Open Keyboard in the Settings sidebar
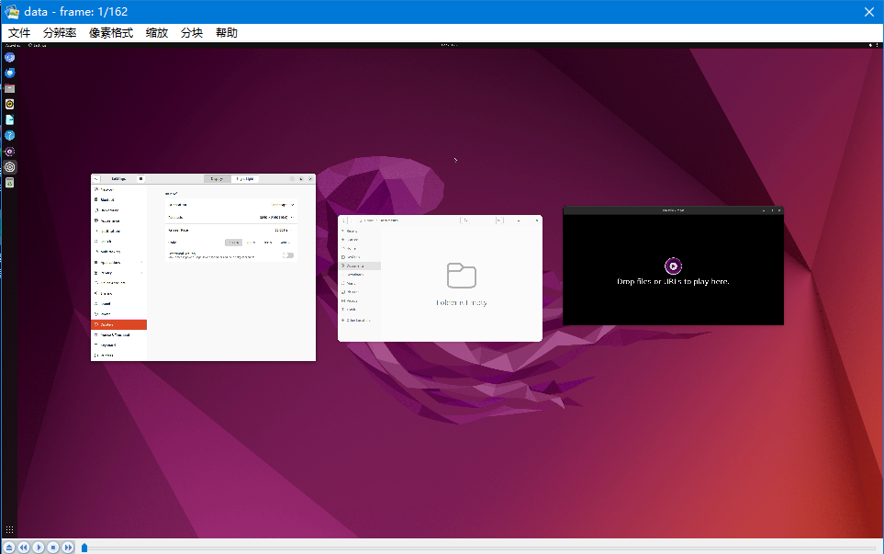 pyautogui.click(x=119, y=345)
